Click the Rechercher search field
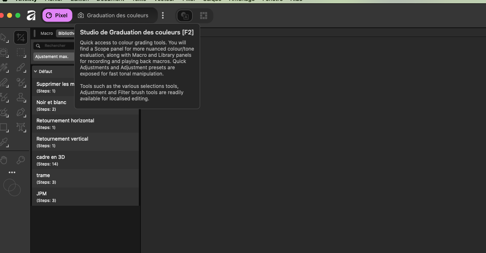This screenshot has width=486, height=253. [54, 46]
